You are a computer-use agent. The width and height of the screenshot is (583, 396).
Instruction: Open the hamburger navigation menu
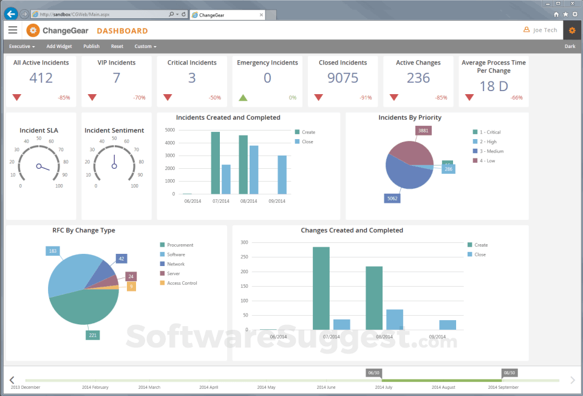coord(13,30)
